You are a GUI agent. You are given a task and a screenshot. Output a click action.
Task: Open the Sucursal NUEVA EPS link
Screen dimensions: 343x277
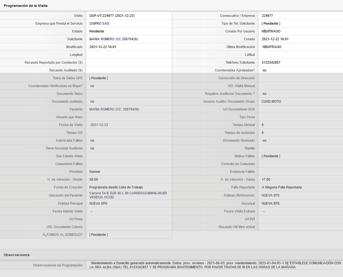(270, 203)
